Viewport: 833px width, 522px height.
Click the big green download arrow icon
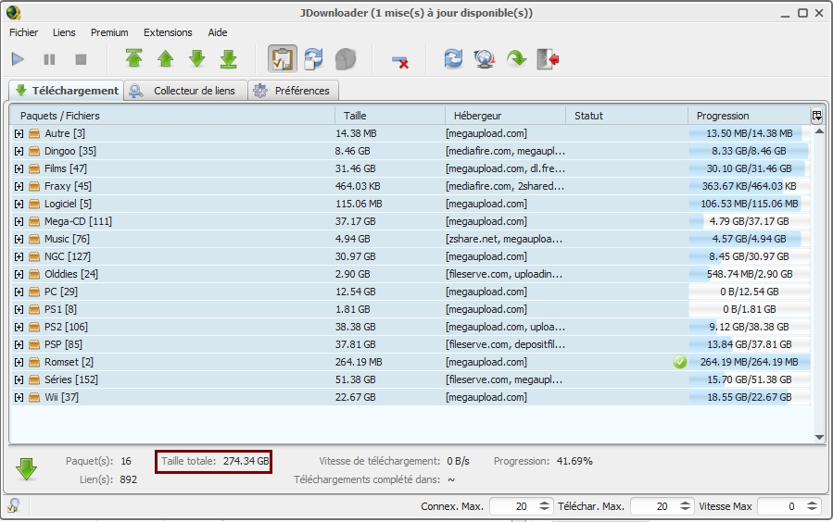tap(26, 469)
